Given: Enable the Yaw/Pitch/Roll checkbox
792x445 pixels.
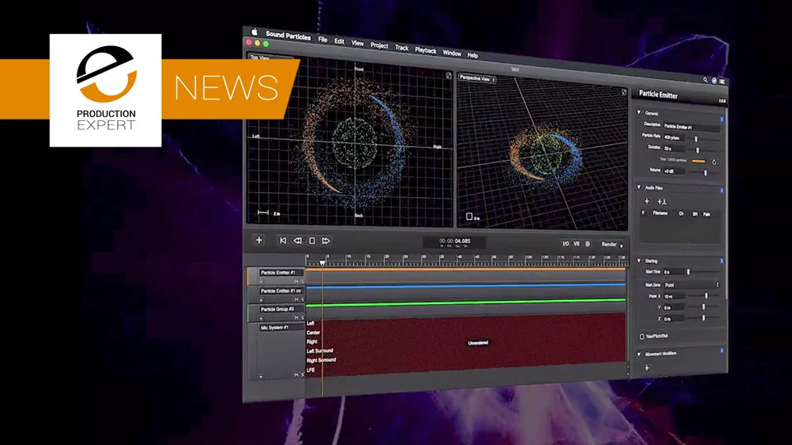Looking at the screenshot, I should [642, 336].
